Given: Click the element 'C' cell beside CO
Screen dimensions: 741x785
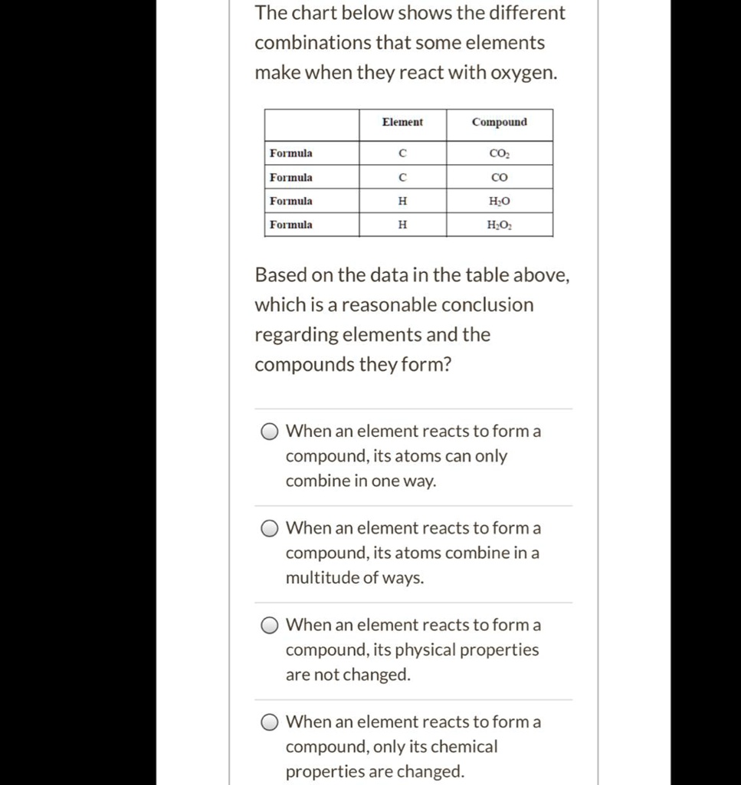Looking at the screenshot, I should pos(402,177).
